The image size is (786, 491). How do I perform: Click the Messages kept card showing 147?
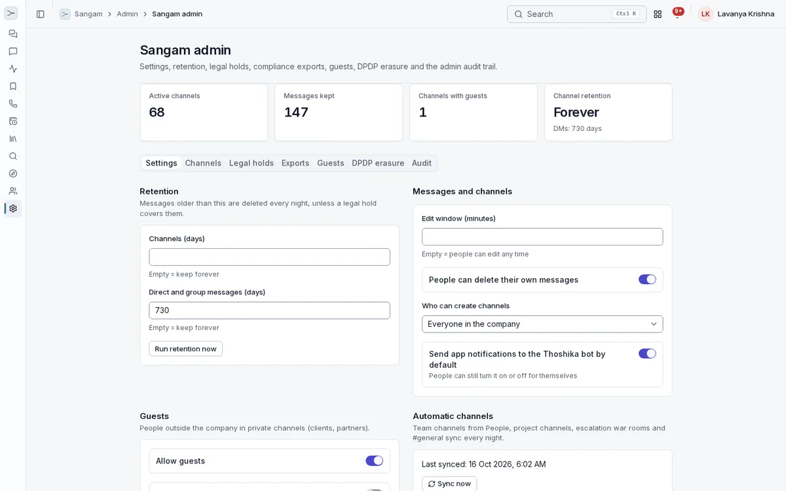pos(339,112)
